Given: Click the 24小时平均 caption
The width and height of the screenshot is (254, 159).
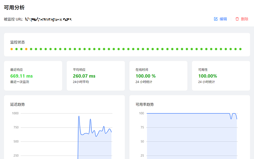Looking at the screenshot, I should [81, 82].
